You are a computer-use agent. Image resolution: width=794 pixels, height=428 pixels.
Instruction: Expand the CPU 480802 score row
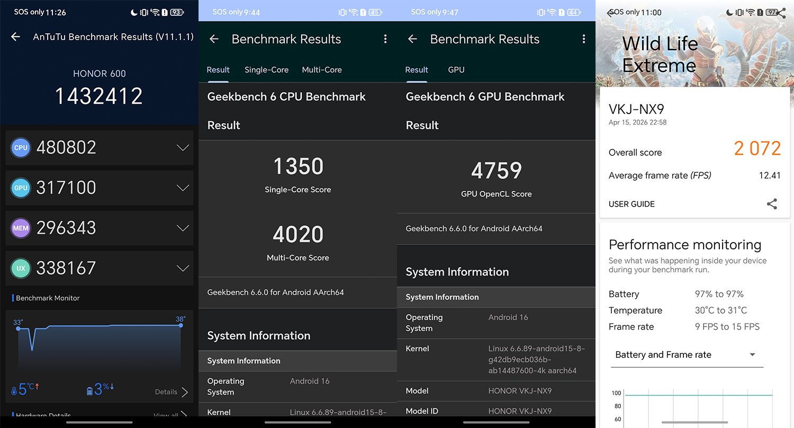pyautogui.click(x=100, y=148)
